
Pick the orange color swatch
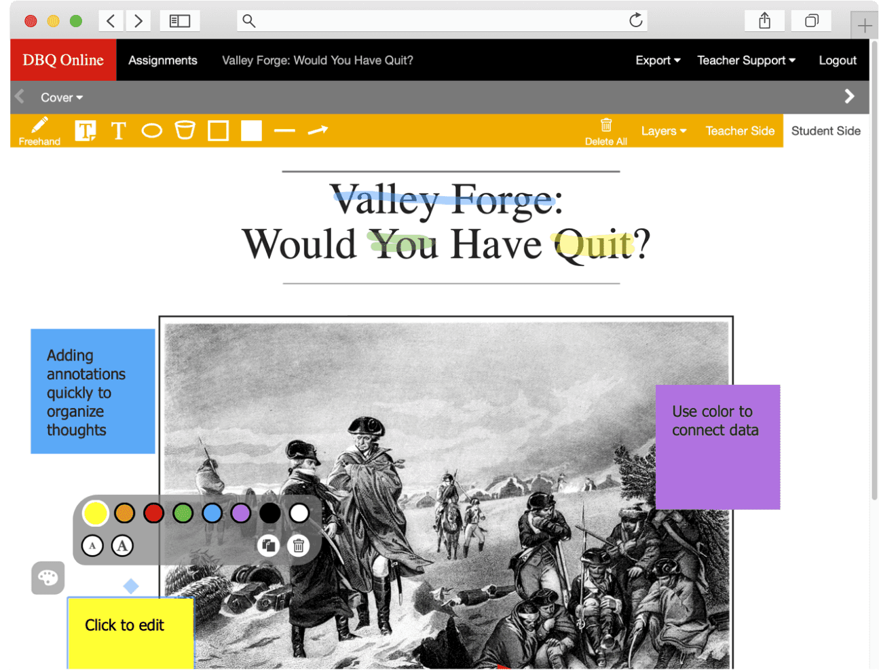[x=124, y=513]
